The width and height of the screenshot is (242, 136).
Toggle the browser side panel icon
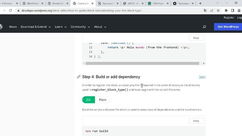pyautogui.click(x=233, y=11)
